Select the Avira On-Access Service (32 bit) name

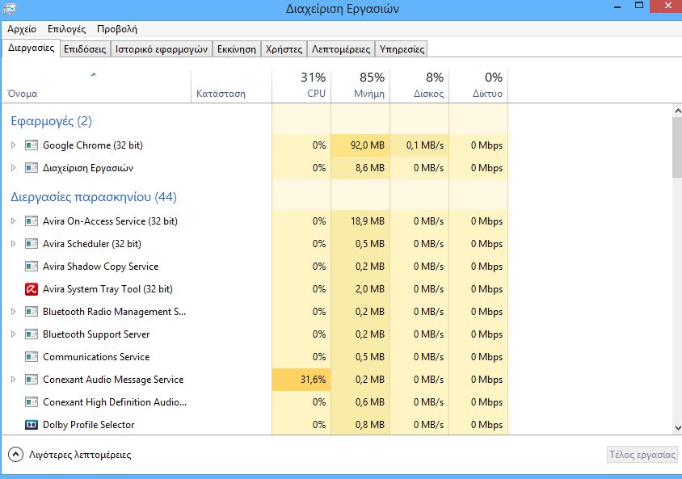110,221
